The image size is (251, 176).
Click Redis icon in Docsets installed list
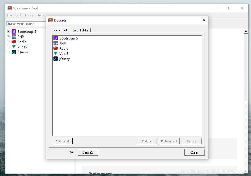click(x=56, y=48)
